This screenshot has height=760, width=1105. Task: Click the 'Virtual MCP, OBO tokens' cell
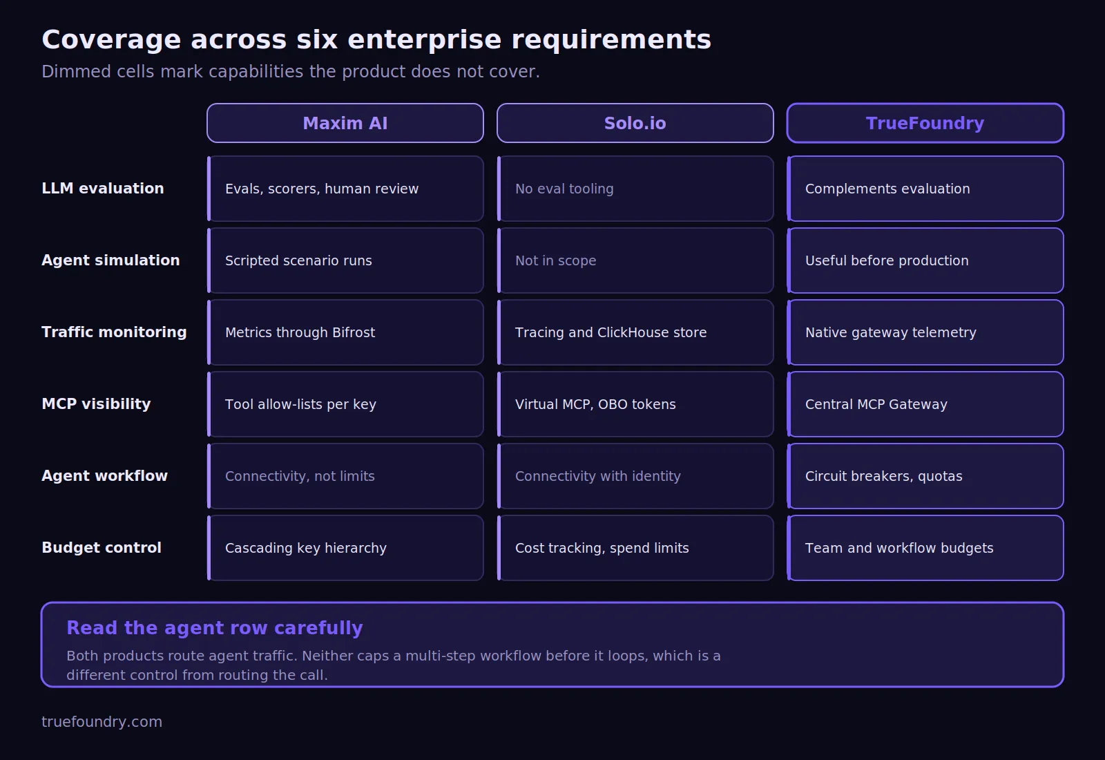pyautogui.click(x=635, y=404)
